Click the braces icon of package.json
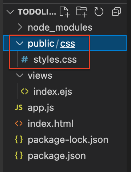This screenshot has width=131, height=172. (19, 155)
